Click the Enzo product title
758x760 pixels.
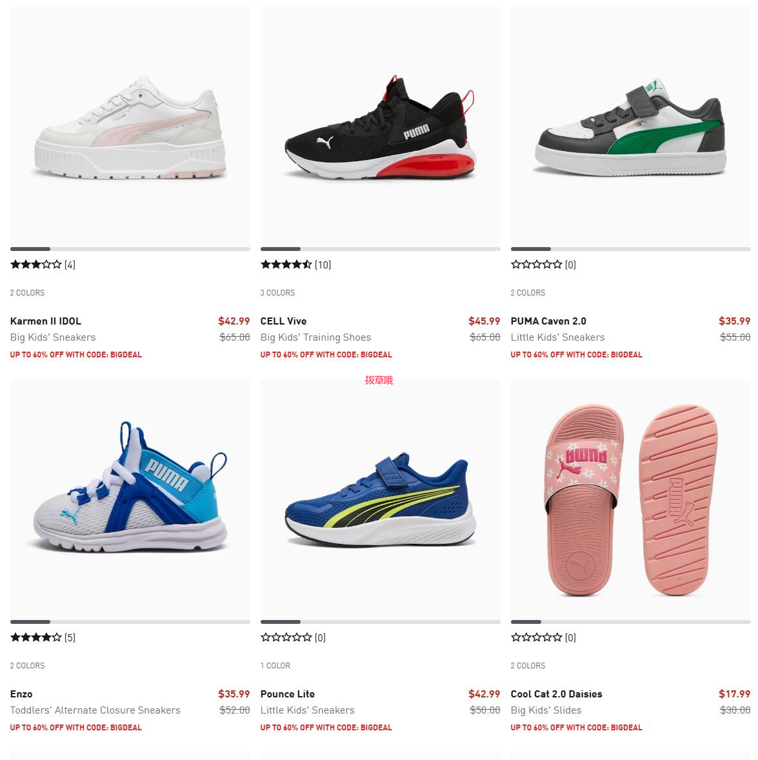pyautogui.click(x=21, y=694)
